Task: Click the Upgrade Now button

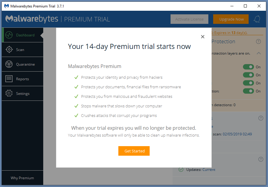Action: (x=231, y=19)
